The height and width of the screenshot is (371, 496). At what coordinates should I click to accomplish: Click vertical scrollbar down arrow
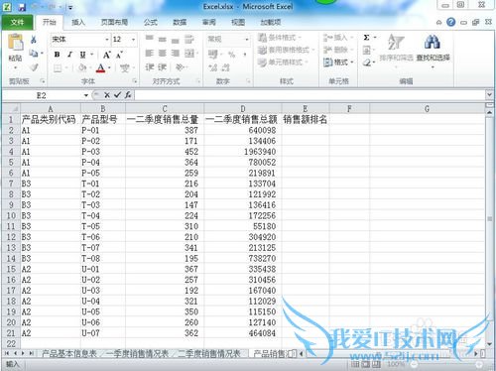490,344
